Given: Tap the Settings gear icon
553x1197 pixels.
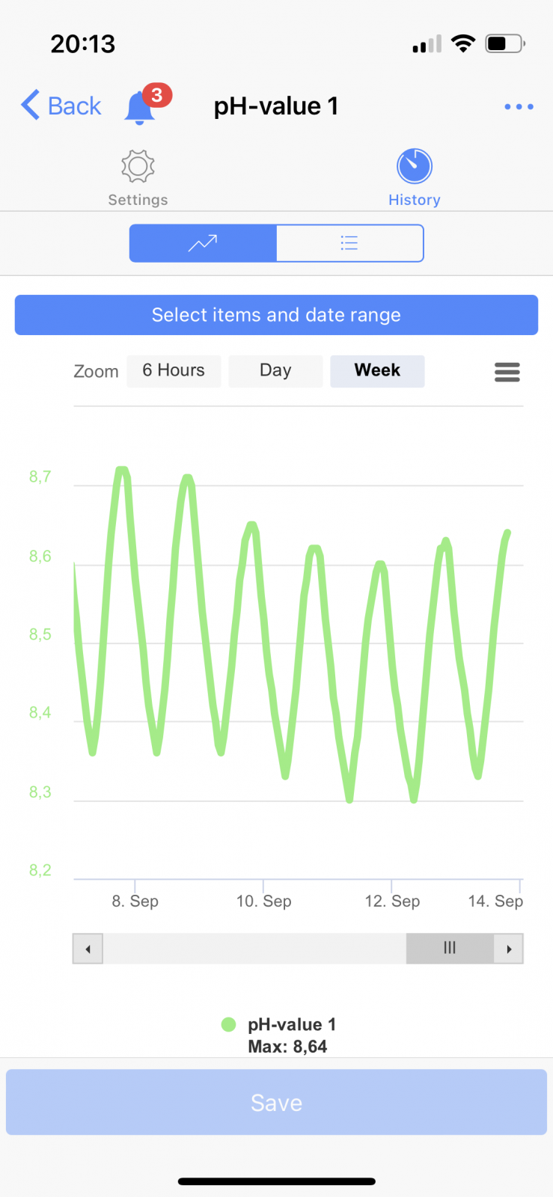Looking at the screenshot, I should (x=138, y=166).
